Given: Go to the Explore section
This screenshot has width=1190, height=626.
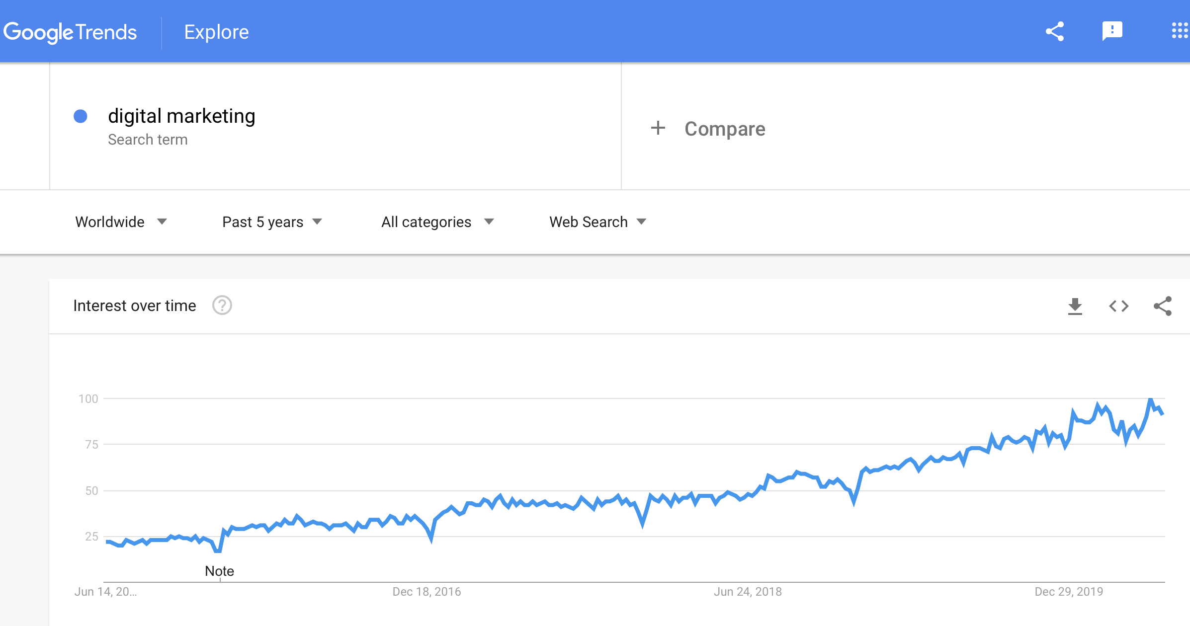Looking at the screenshot, I should (x=216, y=32).
